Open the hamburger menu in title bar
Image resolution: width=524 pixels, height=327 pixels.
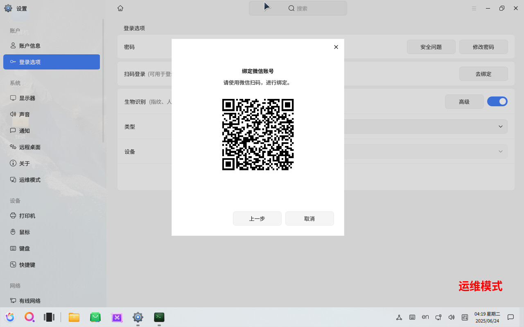pos(474,8)
